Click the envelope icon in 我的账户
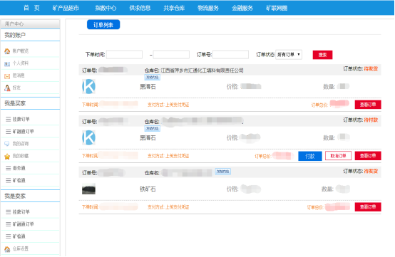The width and height of the screenshot is (395, 257). [7, 76]
